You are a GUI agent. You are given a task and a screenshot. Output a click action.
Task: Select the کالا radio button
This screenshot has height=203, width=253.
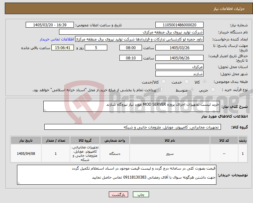click(205, 82)
